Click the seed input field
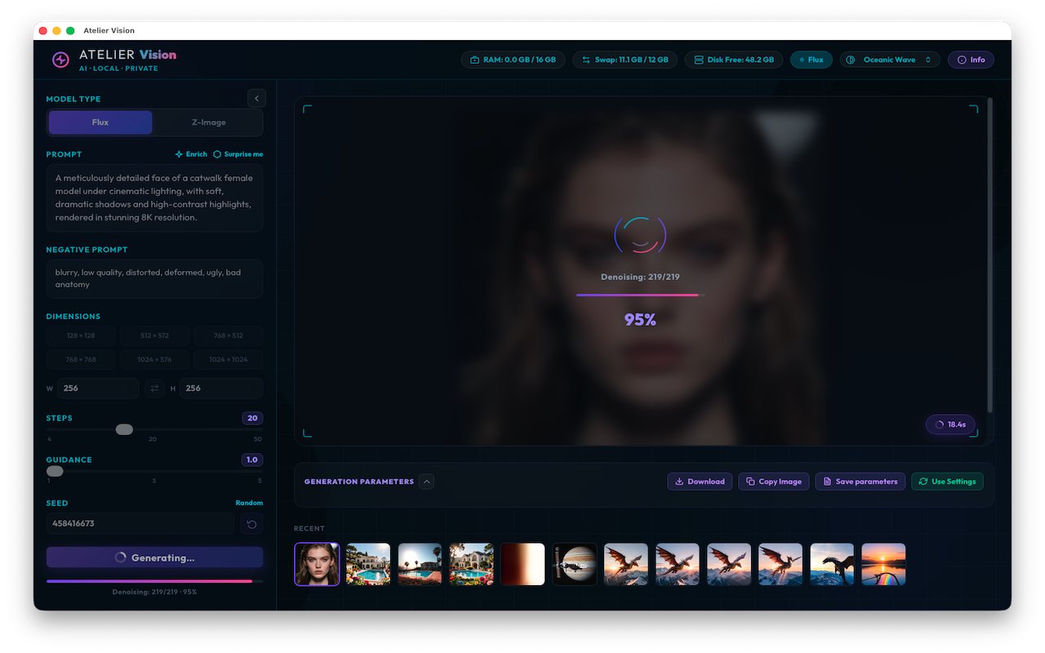This screenshot has width=1045, height=653. point(140,524)
